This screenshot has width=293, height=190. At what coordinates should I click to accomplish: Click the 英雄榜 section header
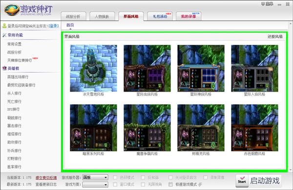pyautogui.click(x=13, y=68)
